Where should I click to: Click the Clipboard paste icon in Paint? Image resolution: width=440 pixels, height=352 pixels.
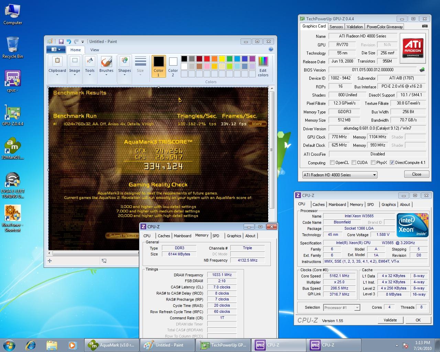[57, 61]
